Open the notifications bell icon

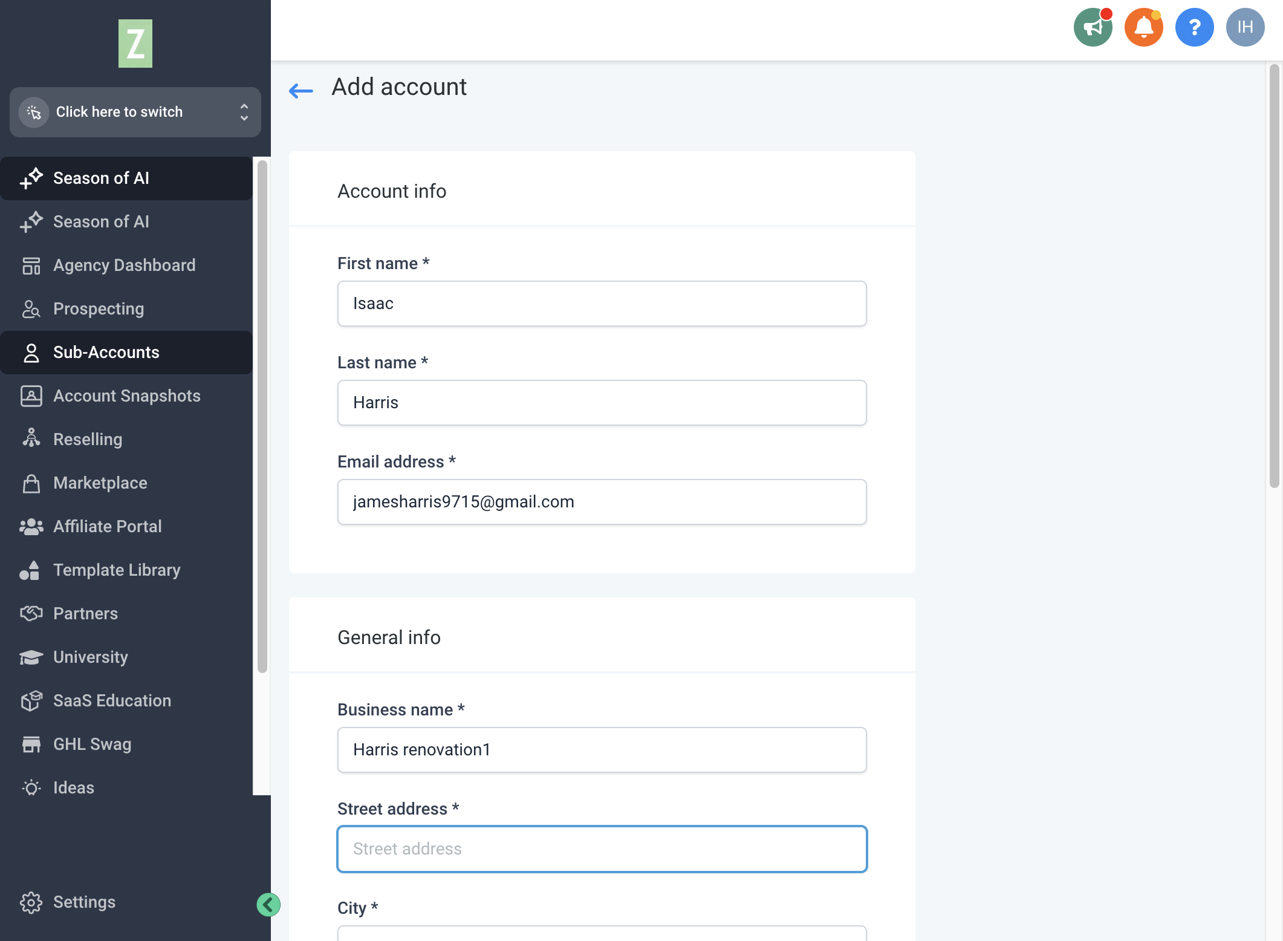click(1143, 27)
